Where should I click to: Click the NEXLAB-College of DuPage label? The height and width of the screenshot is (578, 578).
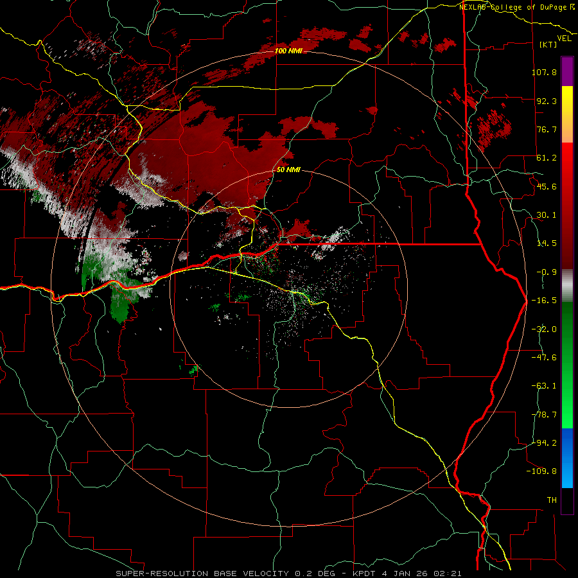pos(517,7)
